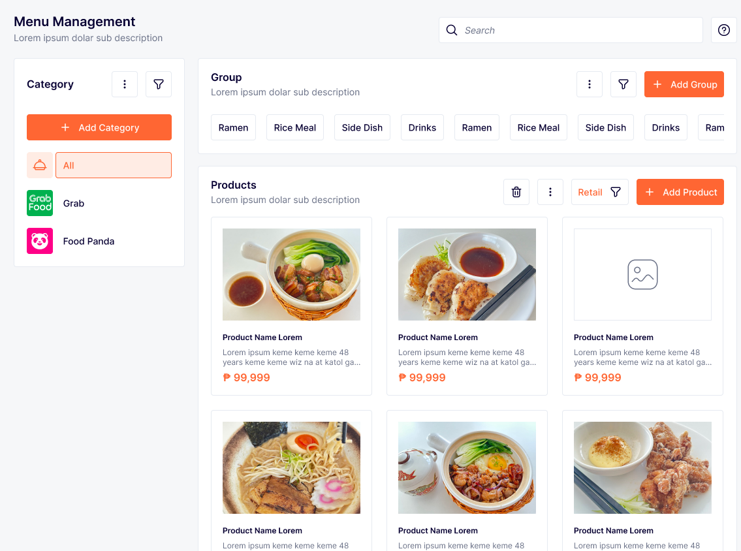
Task: Click the Add Group button
Action: pyautogui.click(x=684, y=84)
